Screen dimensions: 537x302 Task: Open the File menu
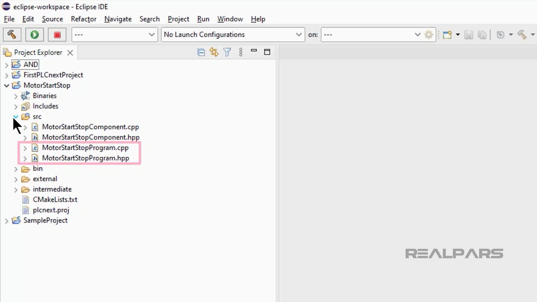[x=9, y=19]
